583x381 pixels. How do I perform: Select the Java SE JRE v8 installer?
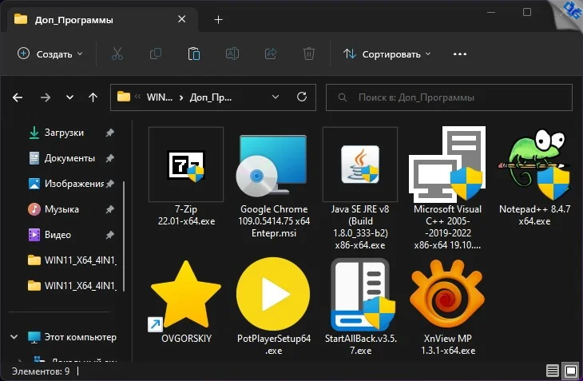(359, 164)
